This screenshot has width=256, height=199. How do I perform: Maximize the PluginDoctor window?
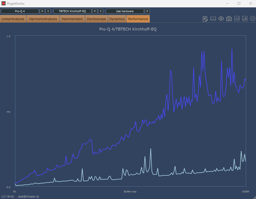239,3
